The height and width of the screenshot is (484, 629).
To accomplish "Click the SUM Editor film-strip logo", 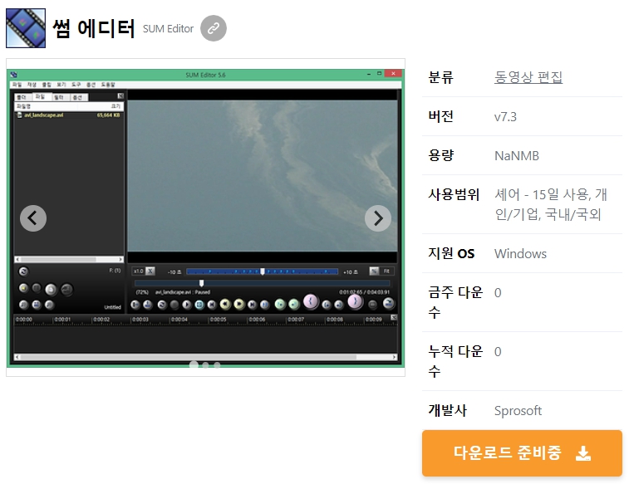I will [x=26, y=28].
